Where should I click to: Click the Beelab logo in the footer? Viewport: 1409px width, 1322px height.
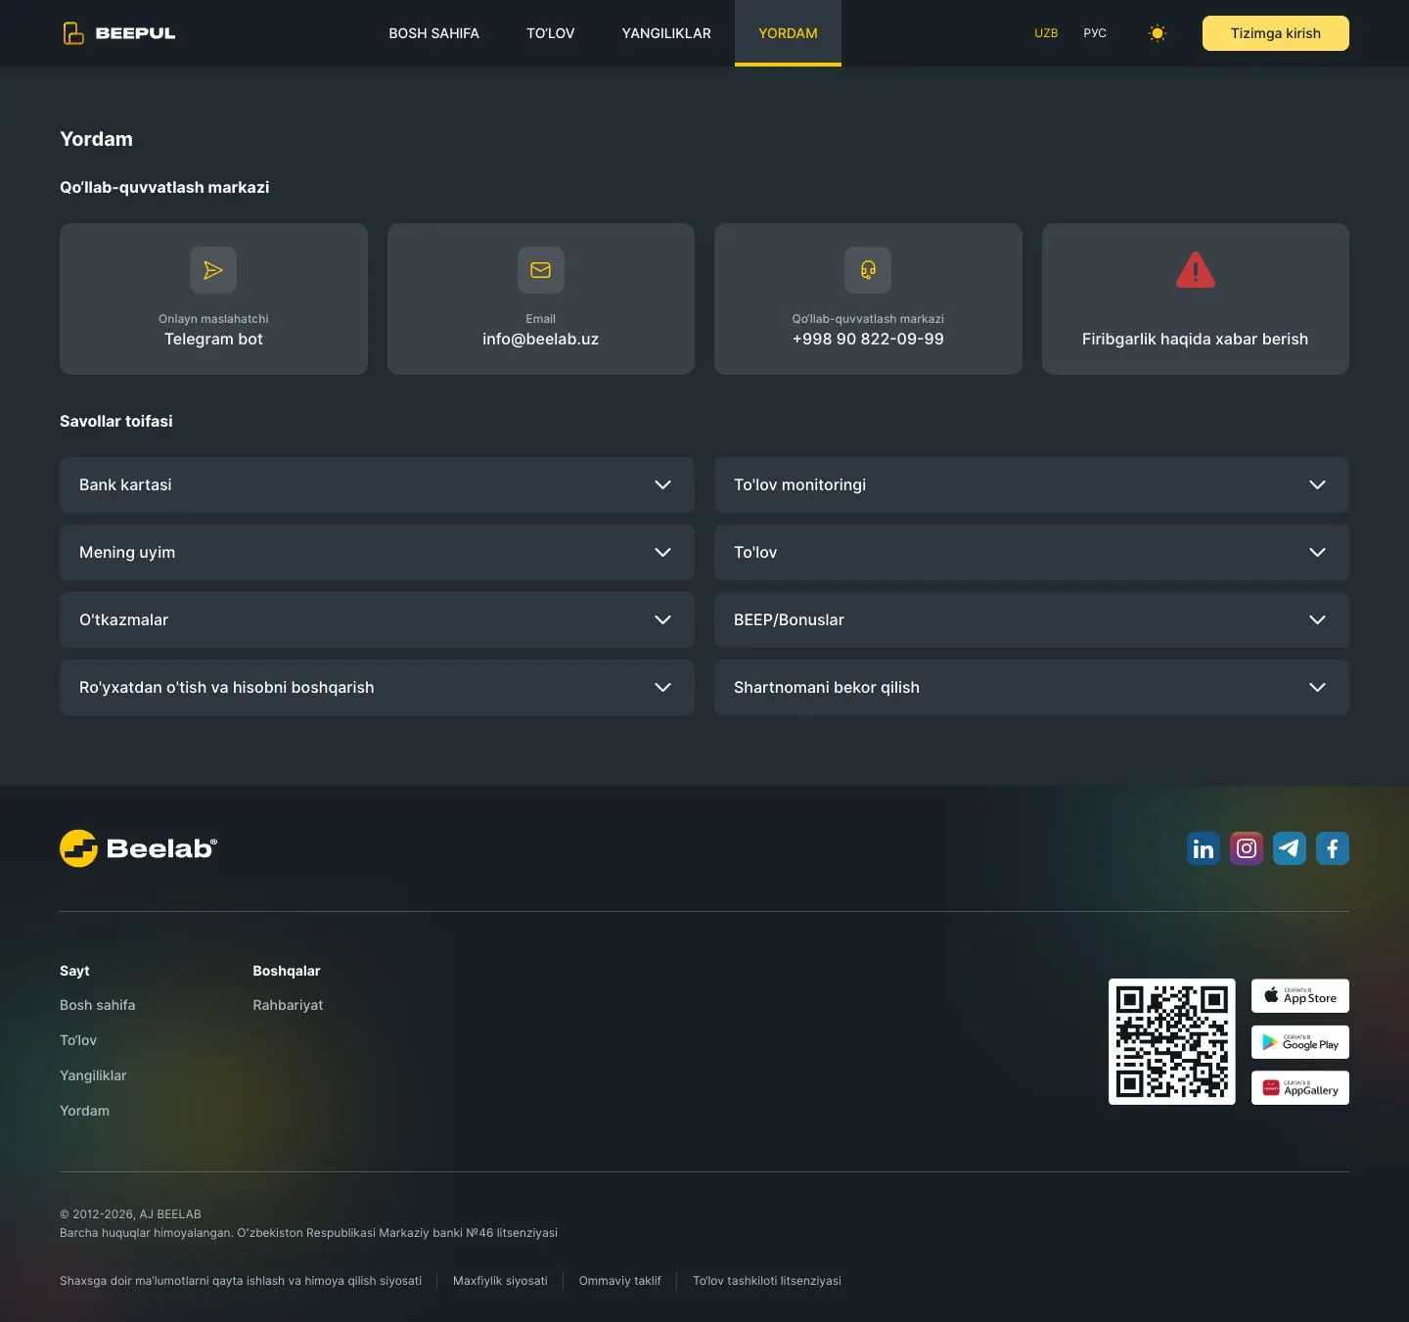(138, 848)
